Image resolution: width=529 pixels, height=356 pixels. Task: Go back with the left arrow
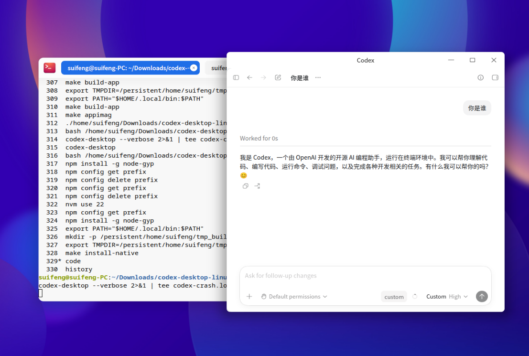(x=249, y=77)
